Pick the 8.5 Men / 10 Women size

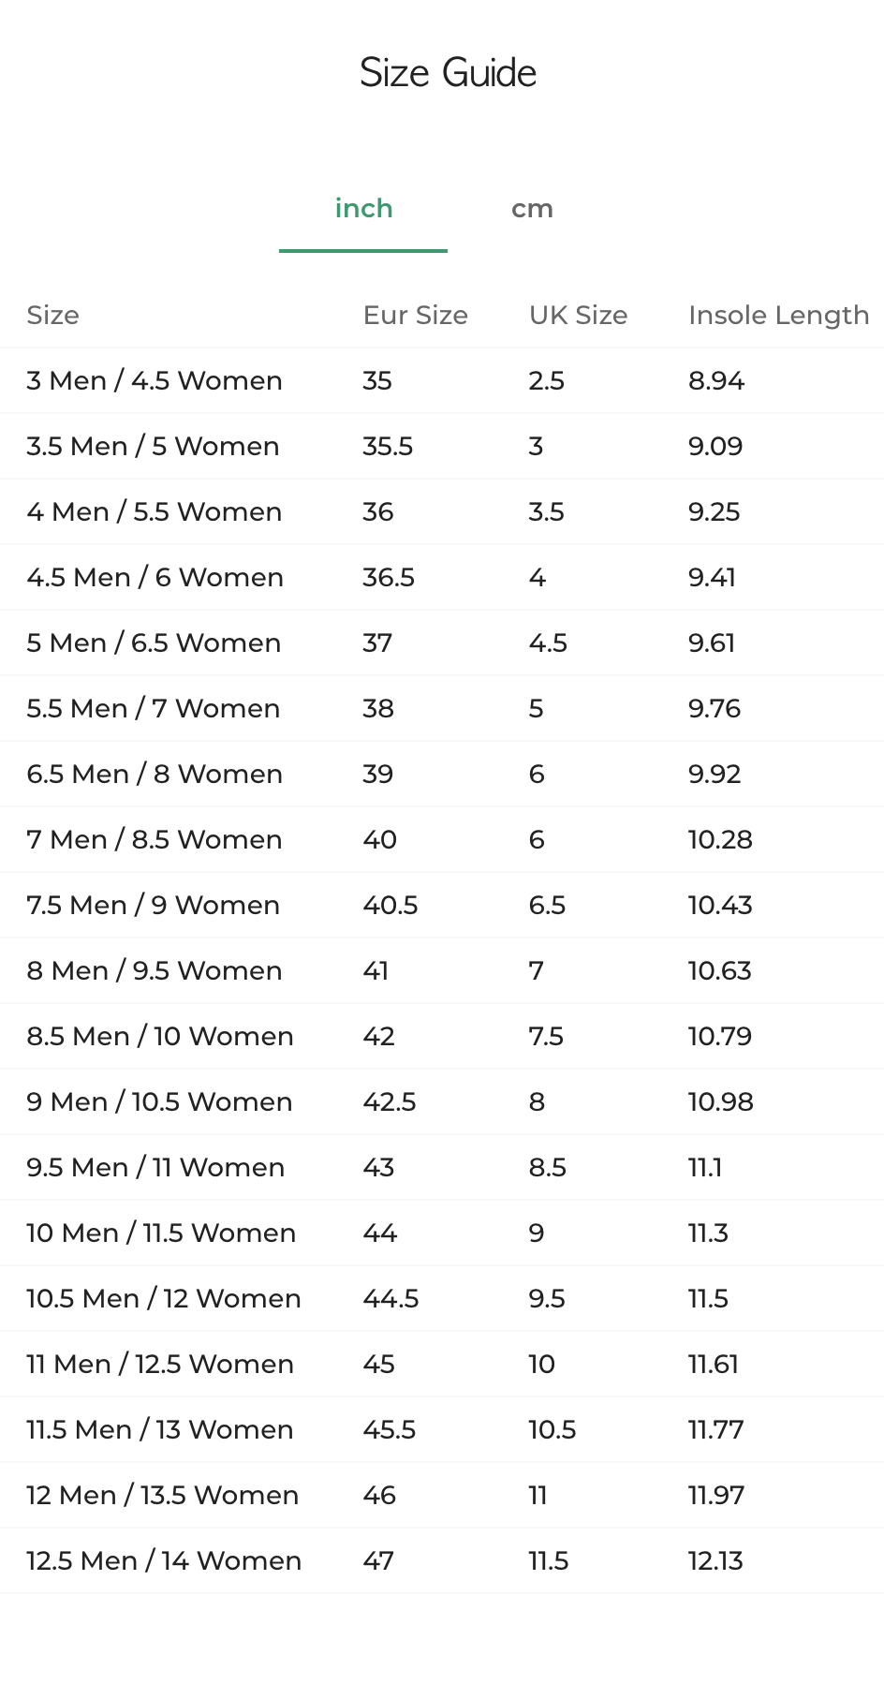pos(160,1037)
